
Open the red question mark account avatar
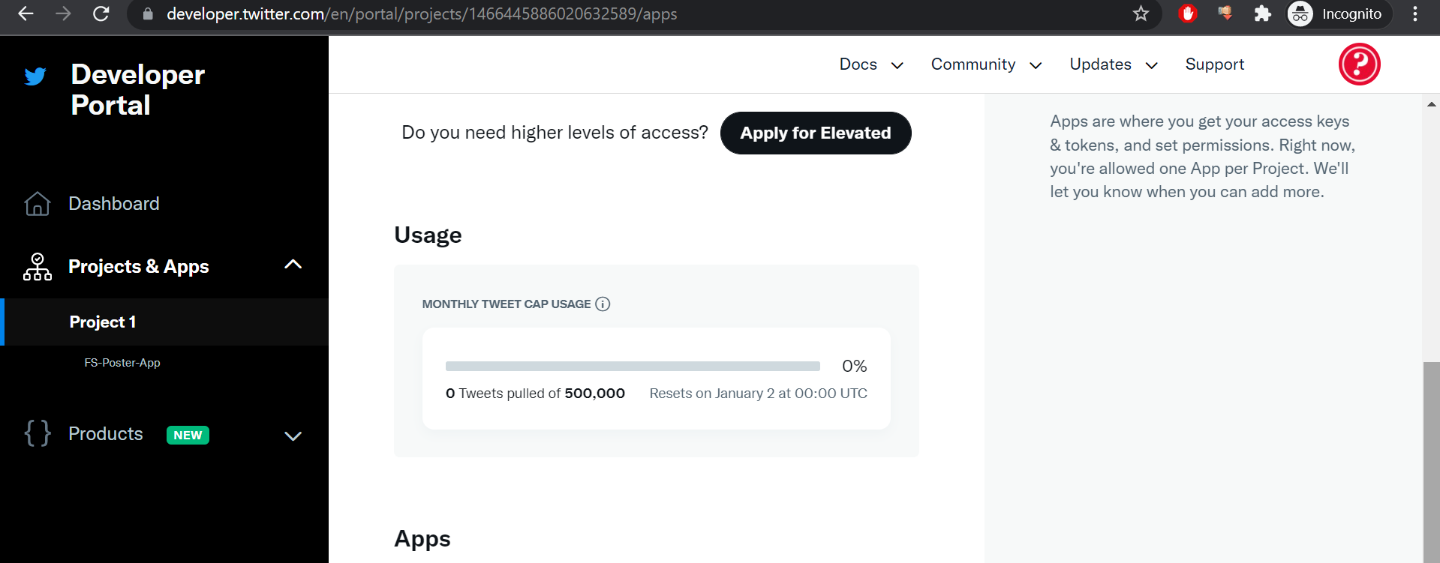click(1359, 64)
